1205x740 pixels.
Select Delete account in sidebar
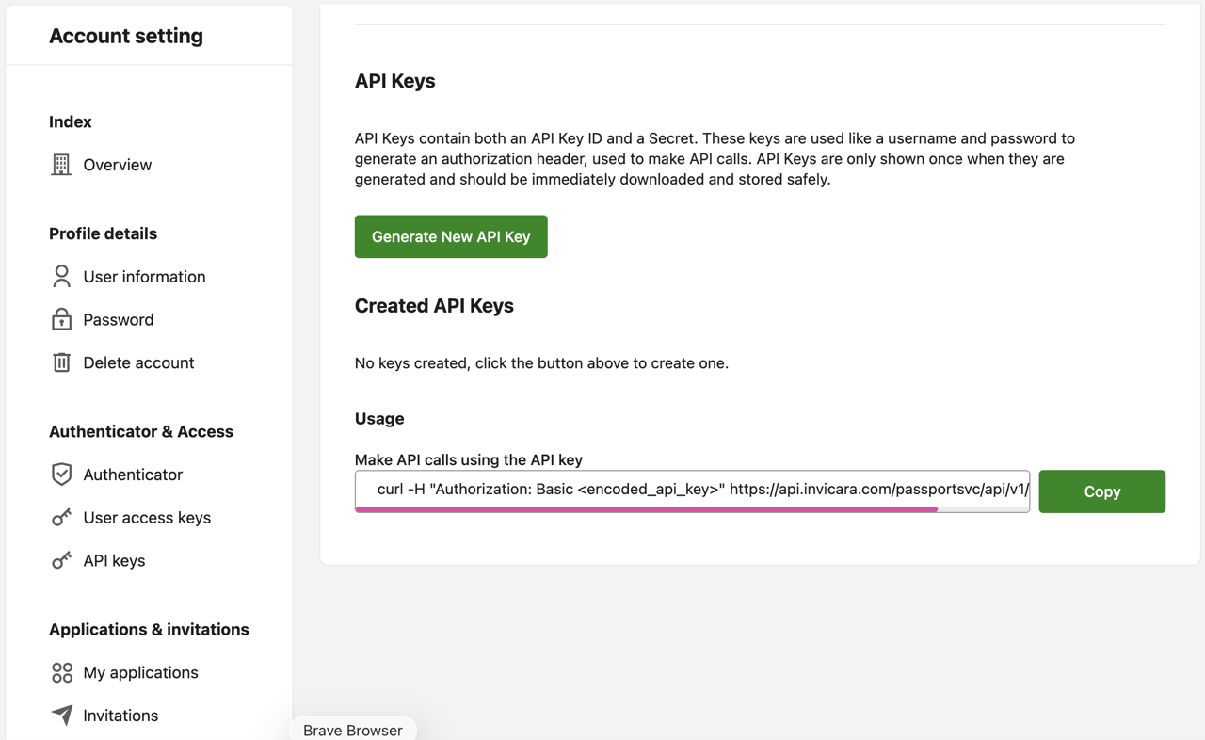pos(138,362)
